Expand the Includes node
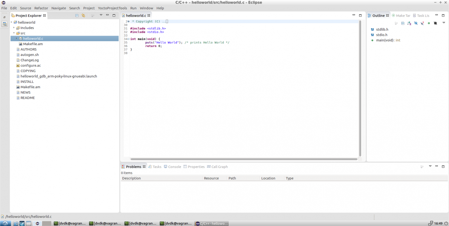 point(14,28)
